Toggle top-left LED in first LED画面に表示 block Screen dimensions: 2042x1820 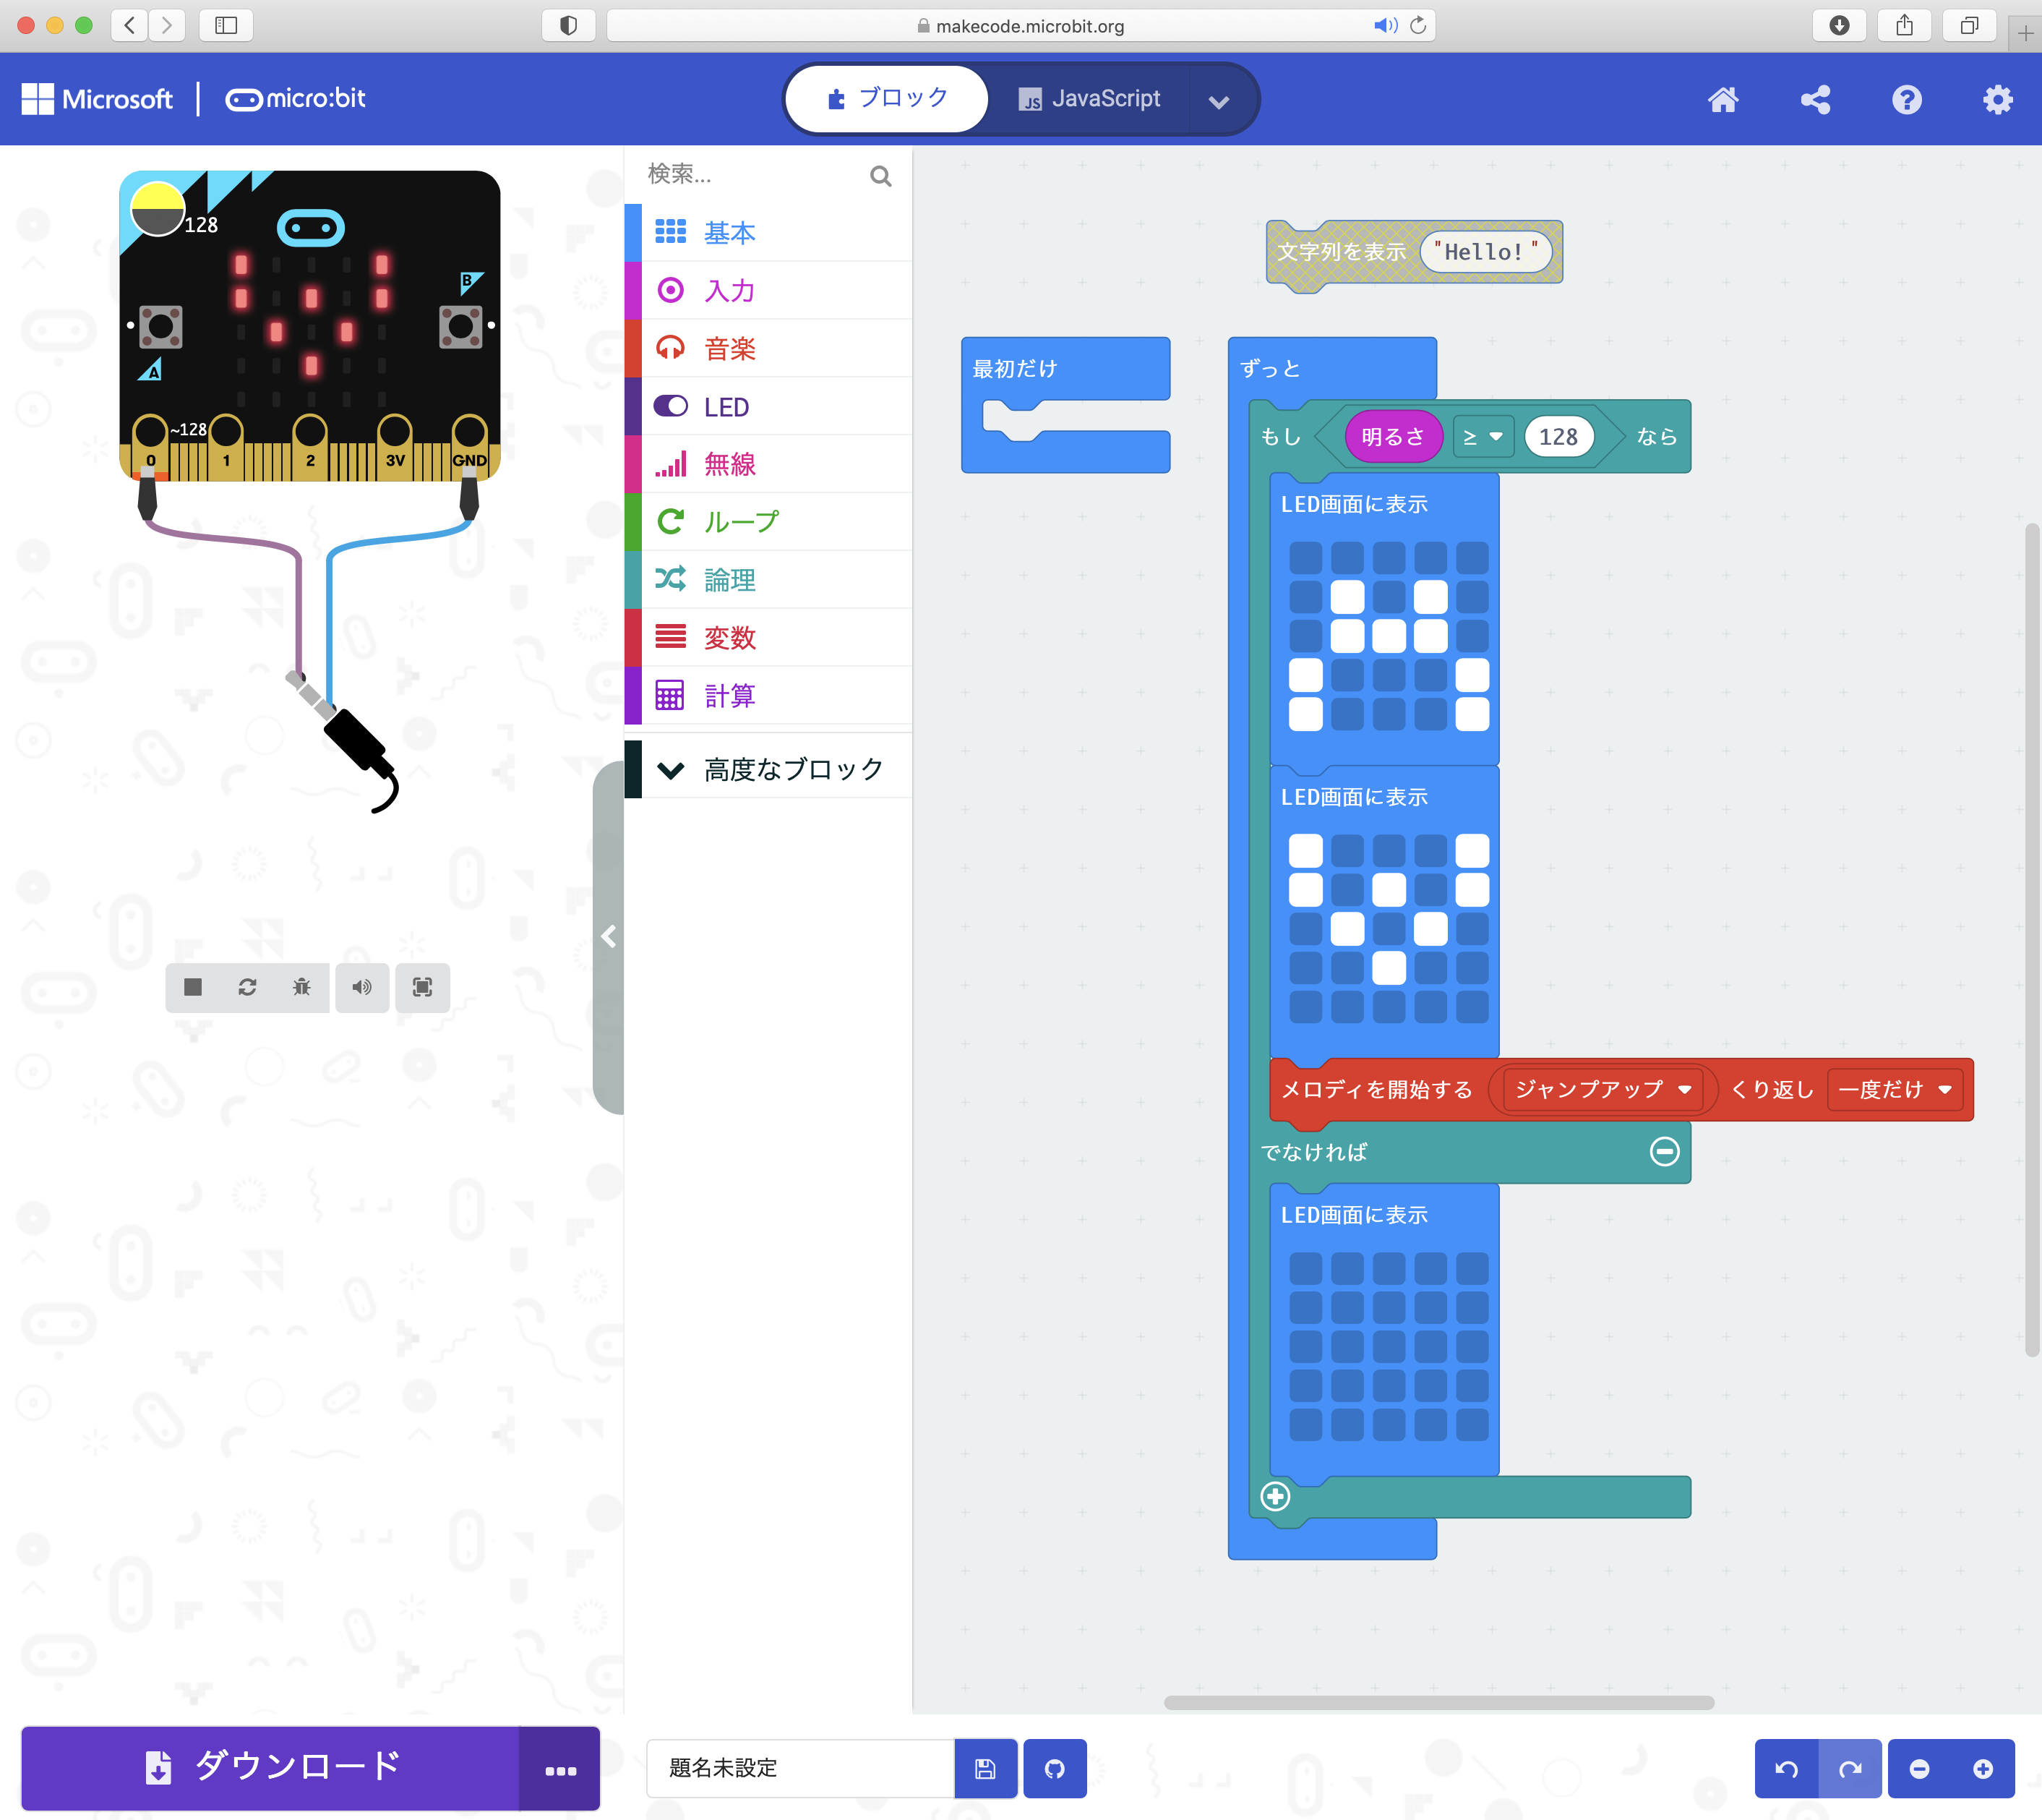pyautogui.click(x=1305, y=557)
